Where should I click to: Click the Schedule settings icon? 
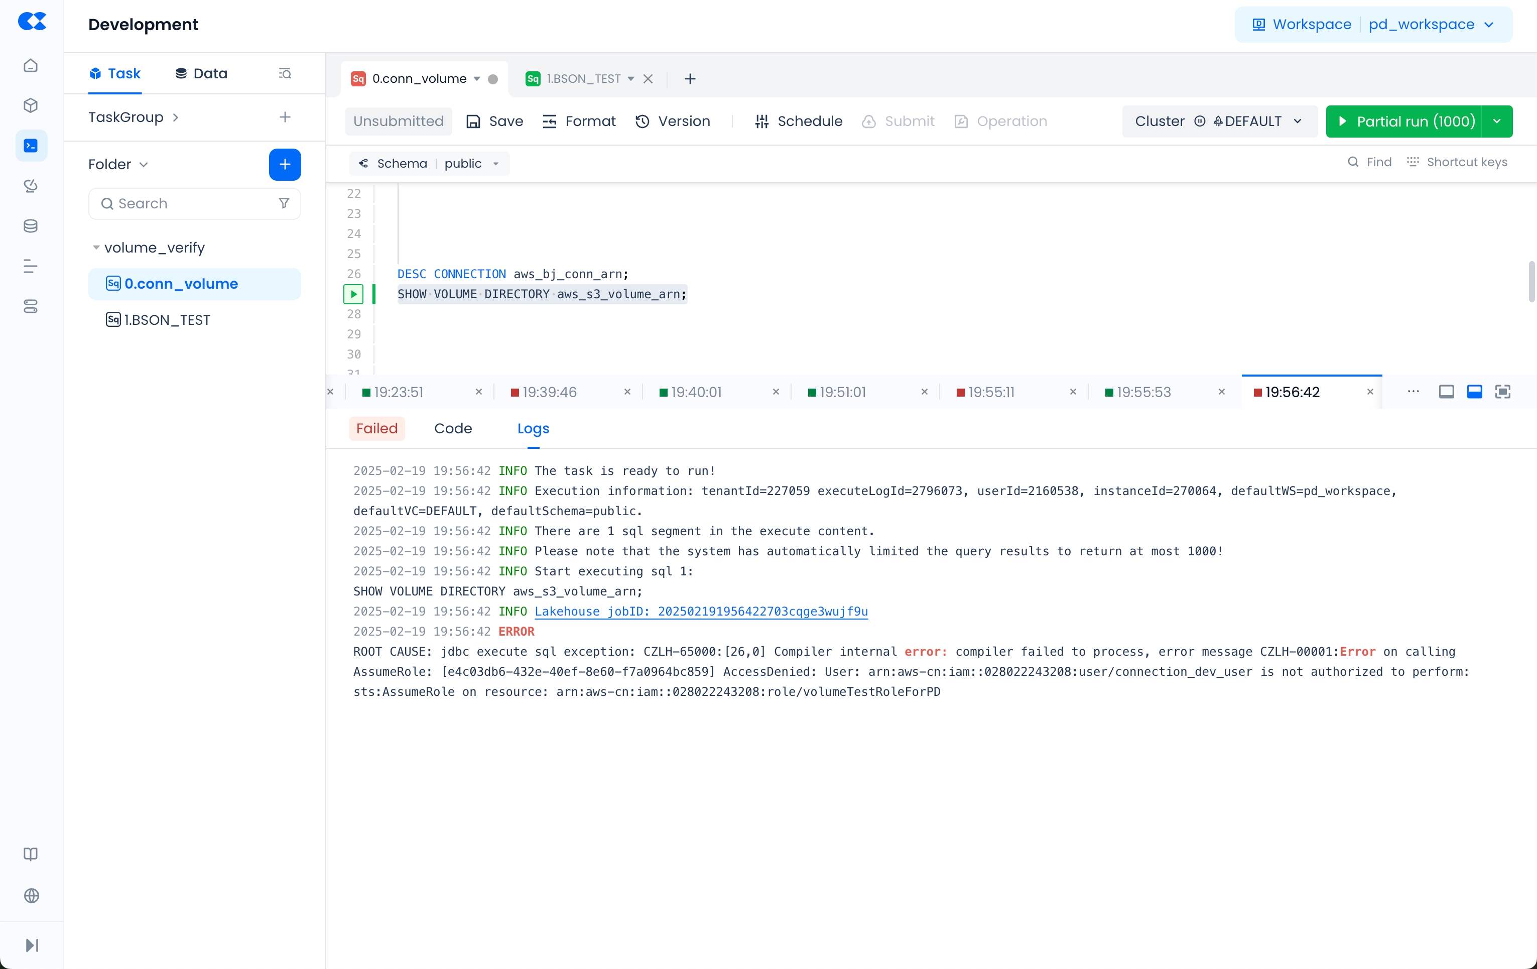(x=761, y=122)
